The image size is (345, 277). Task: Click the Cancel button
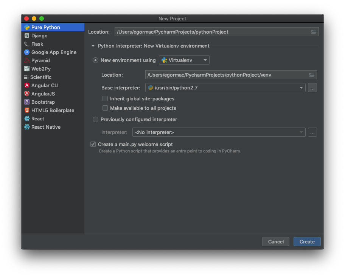(x=276, y=242)
